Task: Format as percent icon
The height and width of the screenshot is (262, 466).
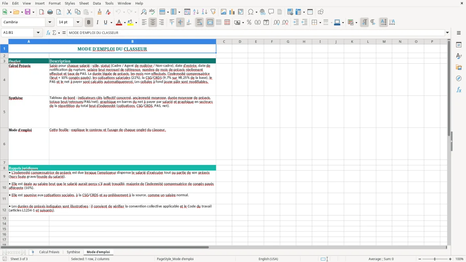Action: click(x=249, y=23)
